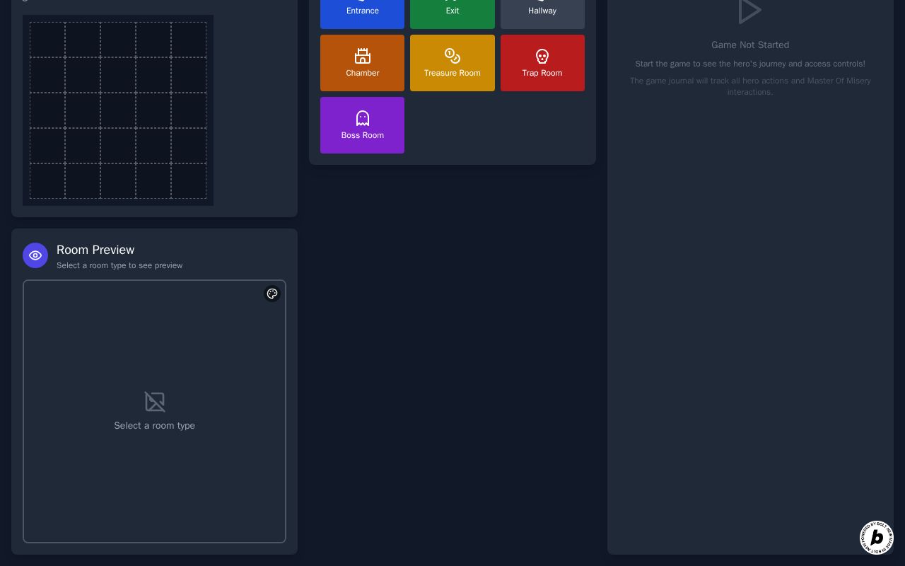Click the 'Room Preview' heading
The width and height of the screenshot is (905, 566).
click(x=95, y=250)
